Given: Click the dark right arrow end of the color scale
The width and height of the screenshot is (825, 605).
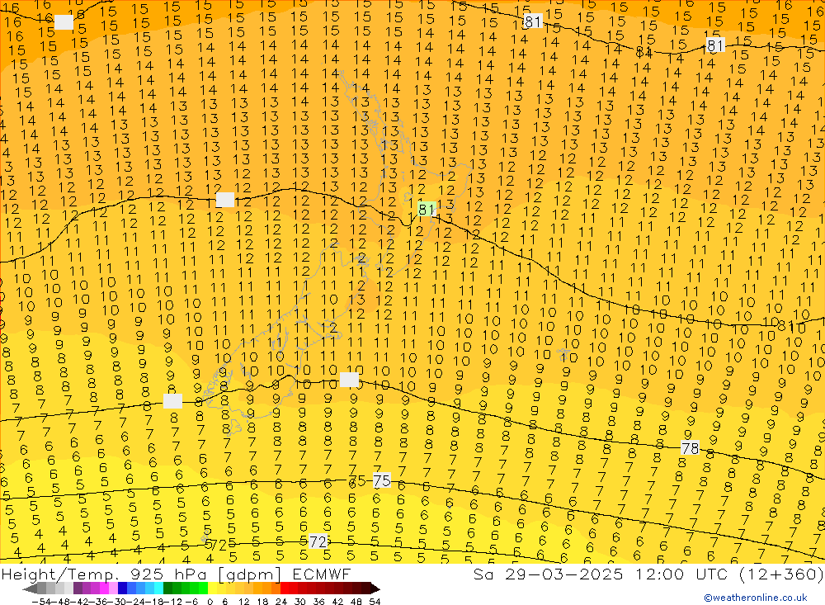Looking at the screenshot, I should (x=375, y=589).
